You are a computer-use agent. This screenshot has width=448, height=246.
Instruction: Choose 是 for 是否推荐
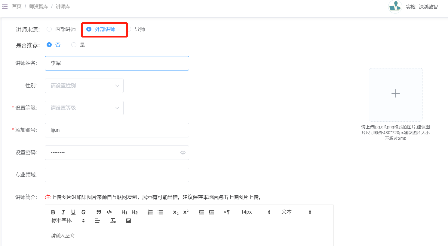point(74,45)
